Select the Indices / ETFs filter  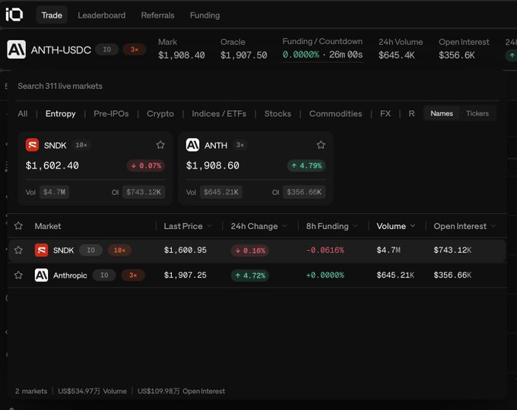pyautogui.click(x=219, y=114)
